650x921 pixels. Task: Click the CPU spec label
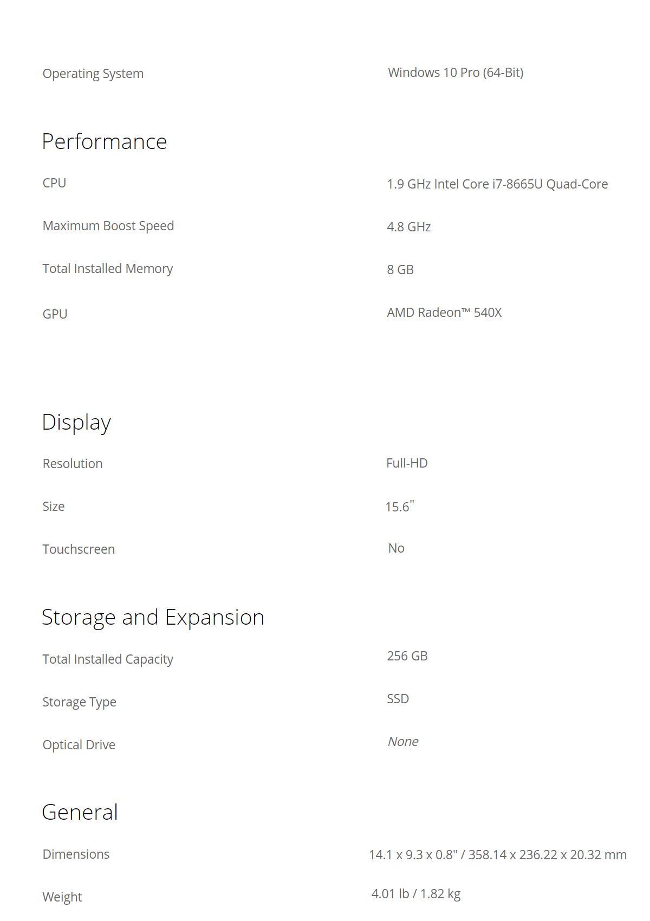(54, 183)
